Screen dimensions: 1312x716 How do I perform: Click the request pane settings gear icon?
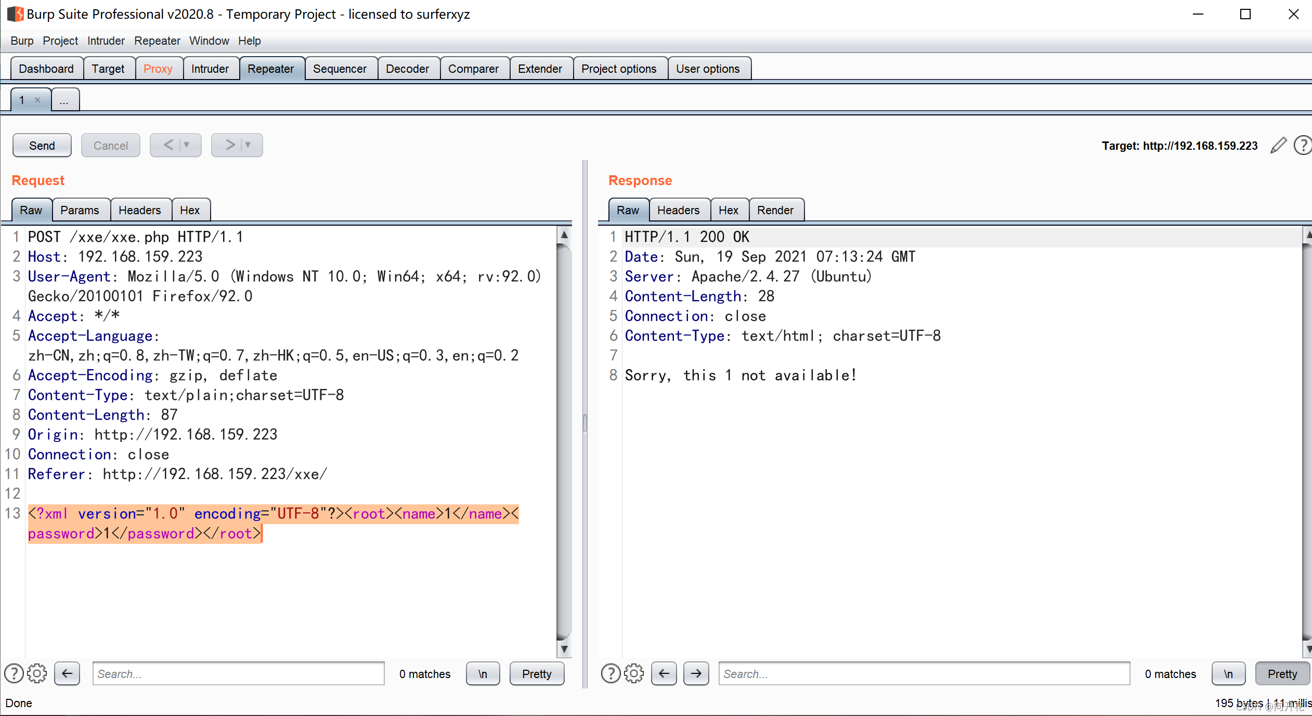[x=37, y=673]
